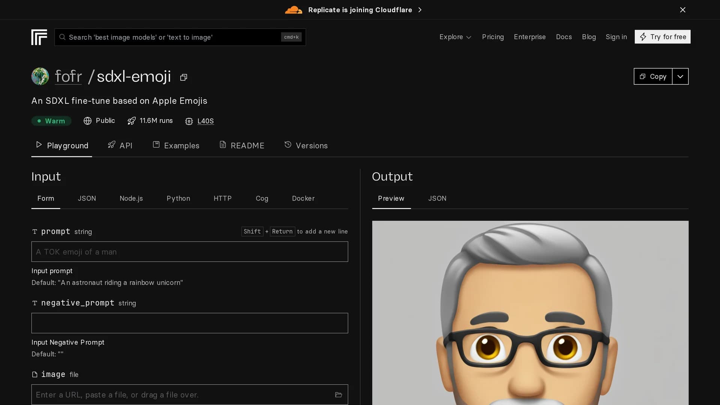Click the prompt text field
The image size is (720, 405).
[190, 252]
